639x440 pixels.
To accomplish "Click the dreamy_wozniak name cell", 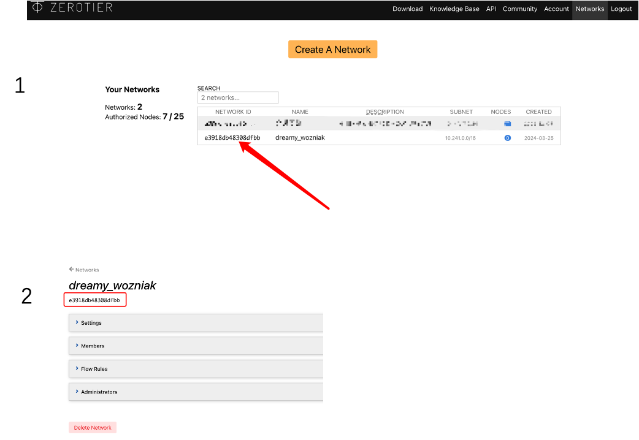I will coord(300,138).
